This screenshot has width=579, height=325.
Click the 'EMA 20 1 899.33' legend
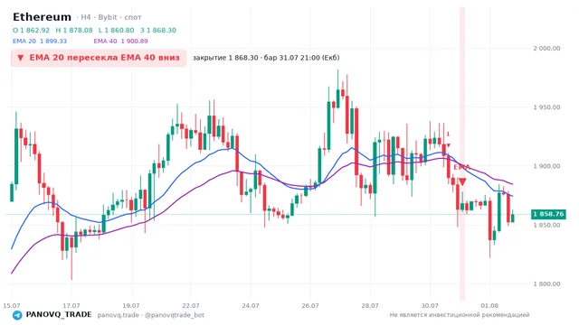[40, 41]
